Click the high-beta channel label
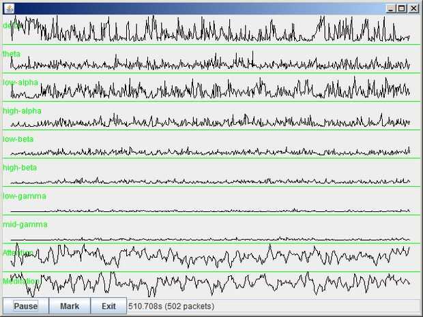This screenshot has height=317, width=423. tap(20, 168)
